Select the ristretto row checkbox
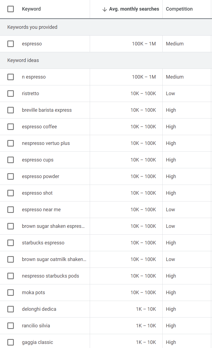212x348 pixels. (x=11, y=94)
